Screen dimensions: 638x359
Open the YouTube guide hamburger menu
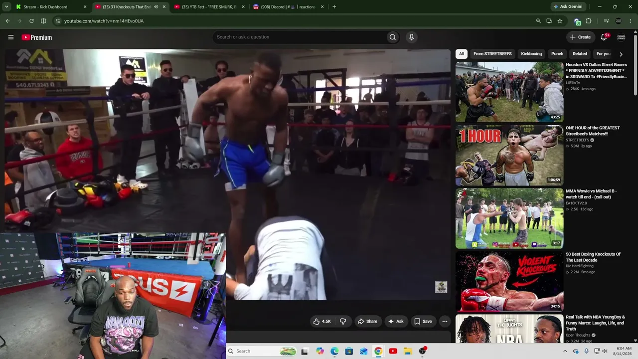[x=10, y=37]
